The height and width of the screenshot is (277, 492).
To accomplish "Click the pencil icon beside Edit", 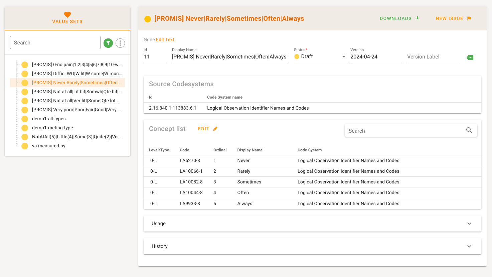I will tap(215, 129).
